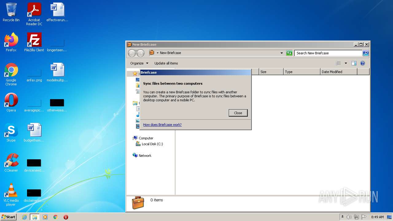Click the network tray icon
Viewport: 393px width, 221px height.
(356, 217)
